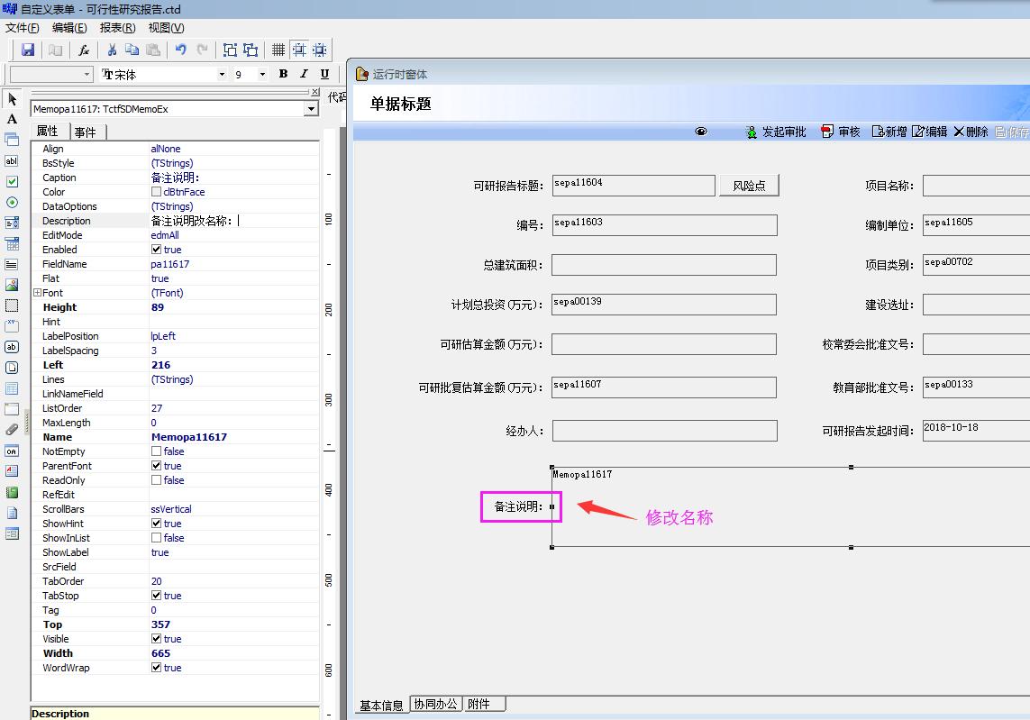Click the eye icon in form toolbar
1030x720 pixels.
pyautogui.click(x=701, y=132)
